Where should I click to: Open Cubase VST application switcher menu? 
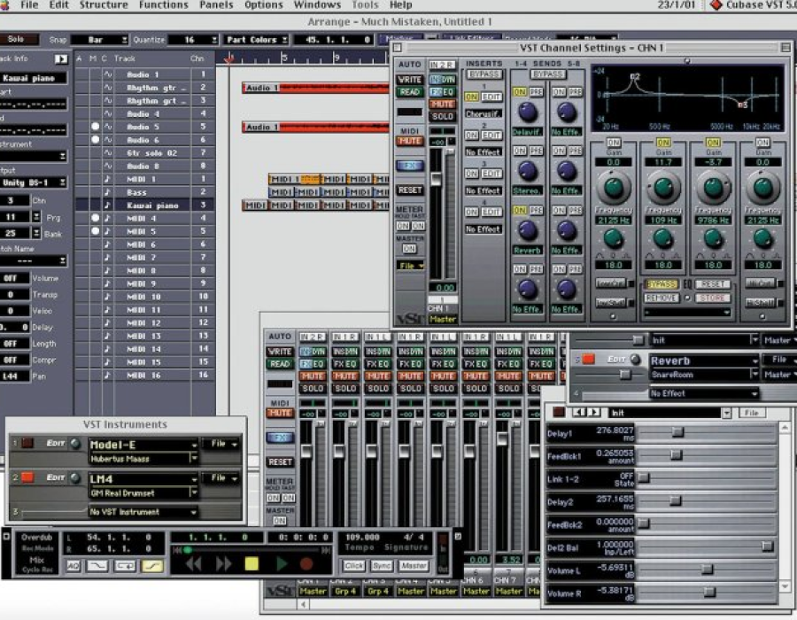752,5
